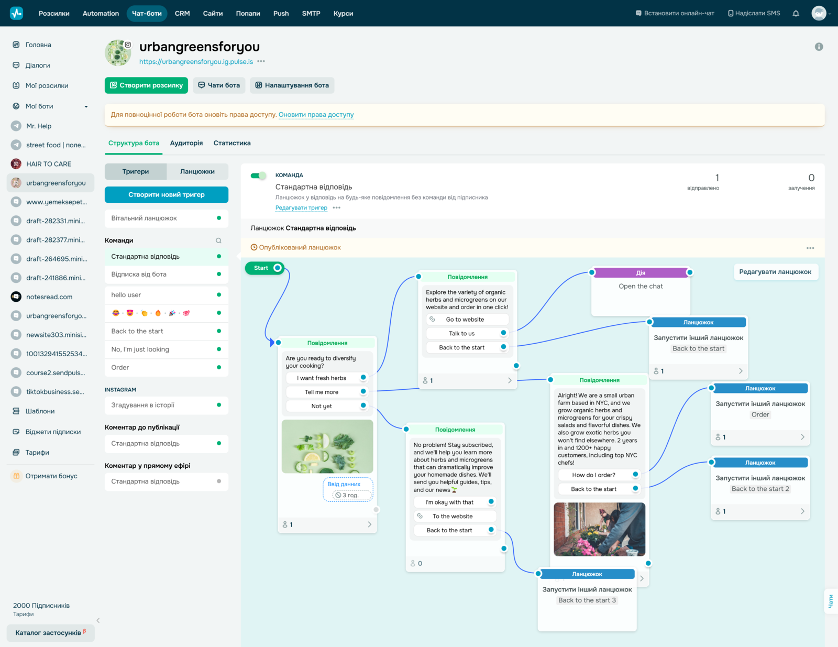Image resolution: width=838 pixels, height=647 pixels.
Task: Search commands with the magnifier icon
Action: pyautogui.click(x=218, y=240)
